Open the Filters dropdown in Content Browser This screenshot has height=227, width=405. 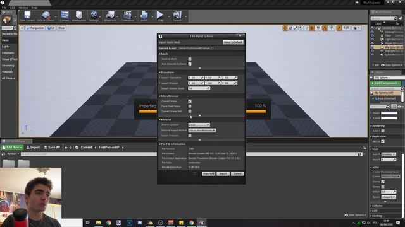(13, 154)
